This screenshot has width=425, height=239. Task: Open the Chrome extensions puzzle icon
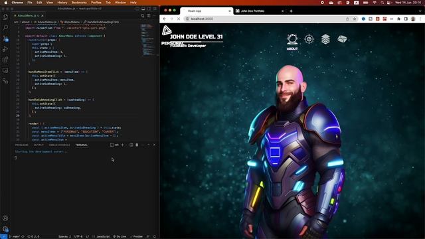(x=398, y=19)
